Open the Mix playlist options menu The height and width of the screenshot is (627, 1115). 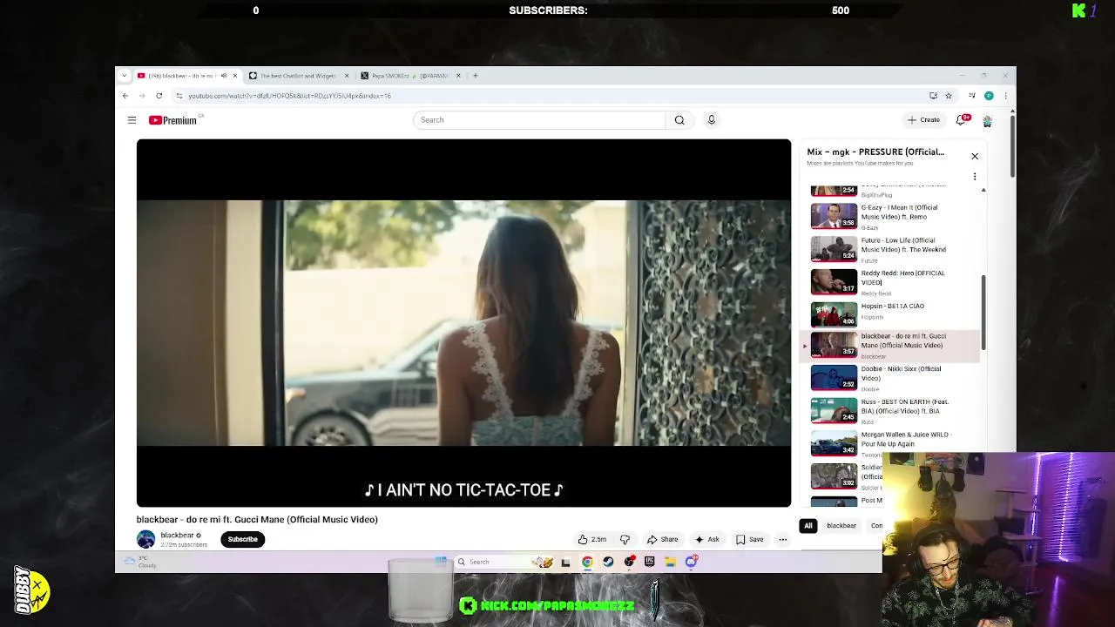point(975,177)
